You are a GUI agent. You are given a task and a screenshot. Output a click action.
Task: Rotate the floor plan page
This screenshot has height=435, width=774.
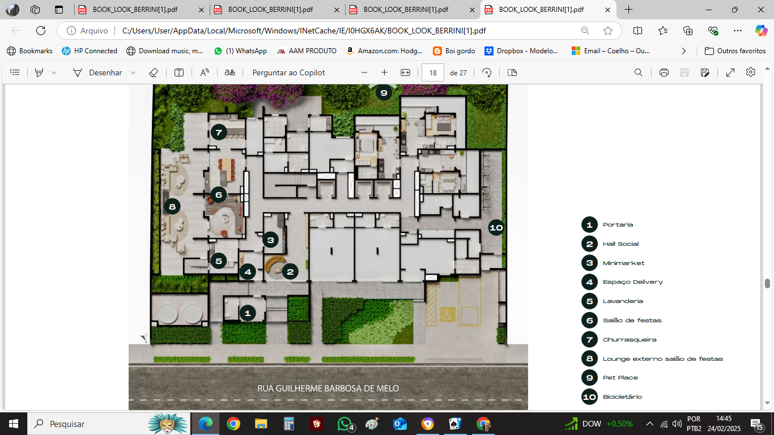tap(486, 72)
